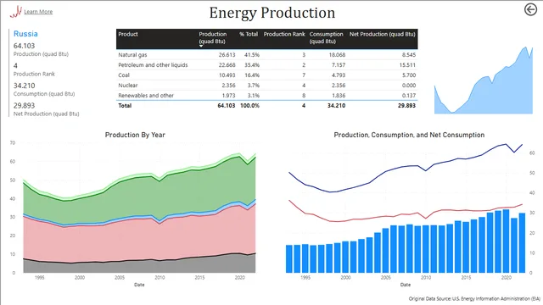Click the first blue bar in the bar chart

(289, 258)
